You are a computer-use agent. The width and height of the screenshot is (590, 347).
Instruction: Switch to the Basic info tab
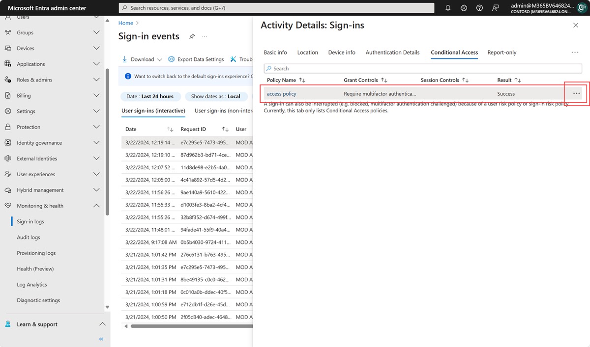click(275, 53)
